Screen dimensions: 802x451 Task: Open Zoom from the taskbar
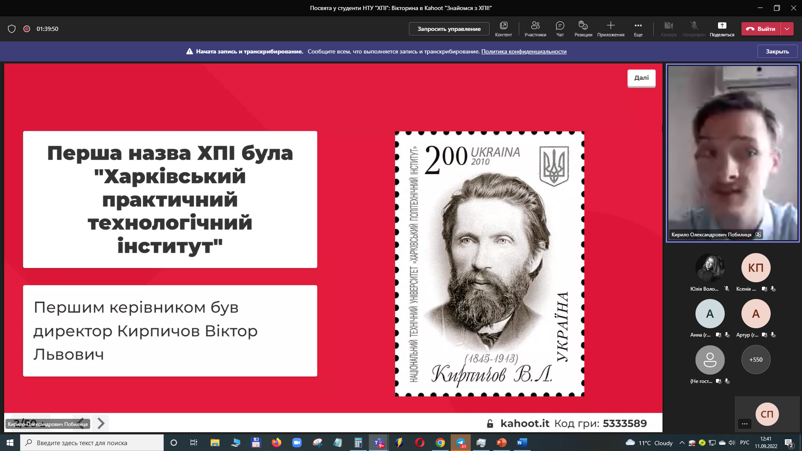point(297,443)
